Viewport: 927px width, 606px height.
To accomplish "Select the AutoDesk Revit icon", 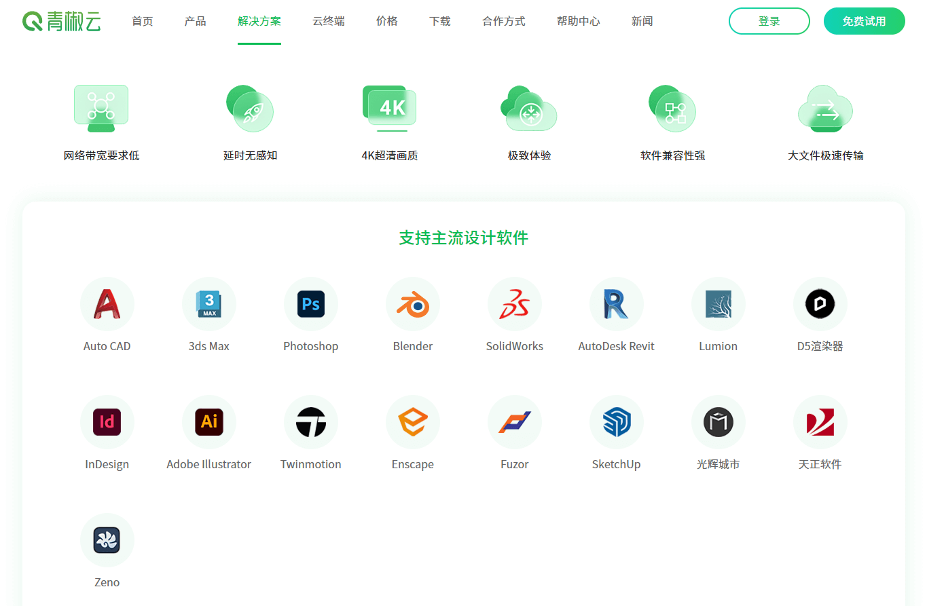I will pyautogui.click(x=617, y=304).
